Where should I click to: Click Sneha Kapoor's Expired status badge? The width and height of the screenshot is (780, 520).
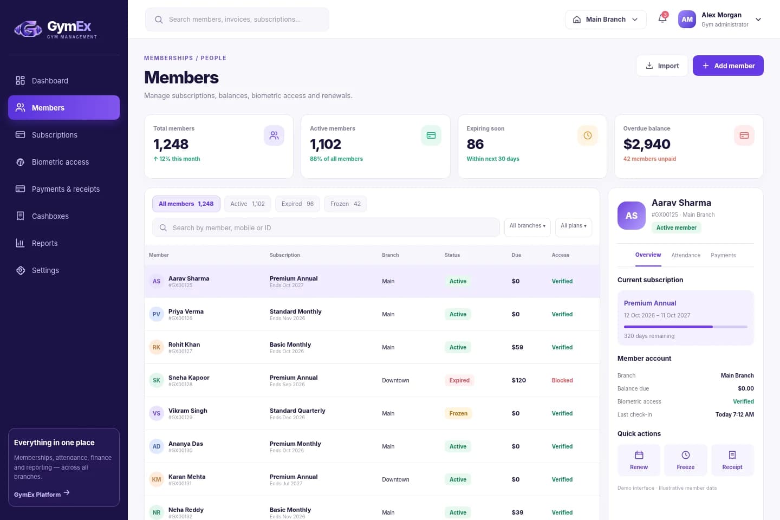point(459,380)
